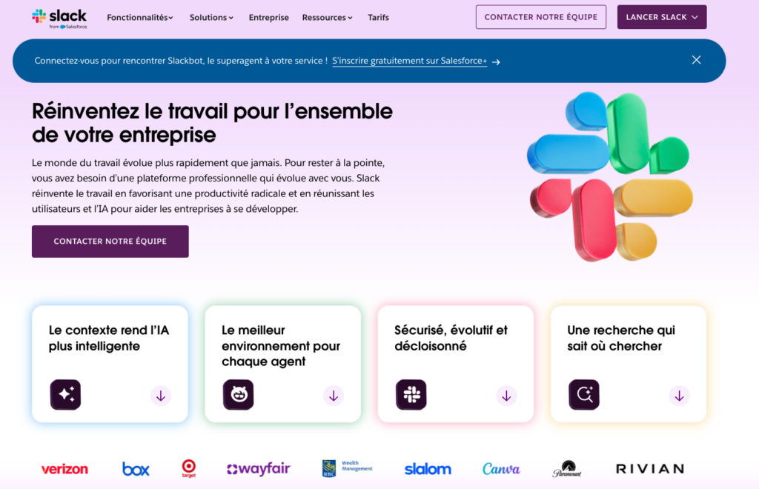Viewport: 759px width, 489px height.
Task: Open the Fonctionnalités dropdown menu
Action: click(139, 17)
